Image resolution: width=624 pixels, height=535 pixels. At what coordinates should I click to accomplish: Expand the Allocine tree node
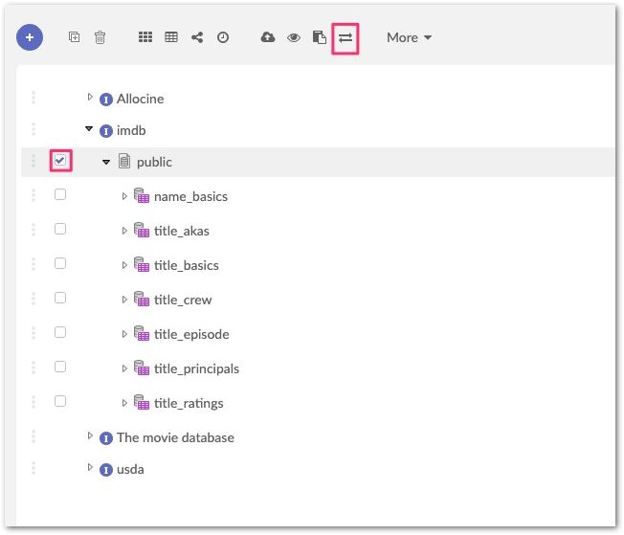(x=90, y=97)
